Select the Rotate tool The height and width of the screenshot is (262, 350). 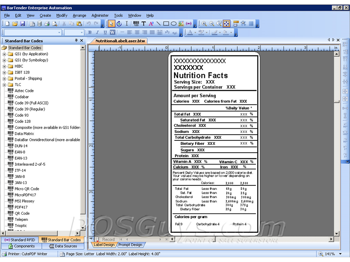(x=119, y=24)
